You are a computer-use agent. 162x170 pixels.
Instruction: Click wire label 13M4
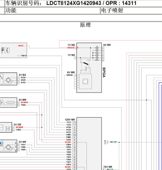point(68,137)
